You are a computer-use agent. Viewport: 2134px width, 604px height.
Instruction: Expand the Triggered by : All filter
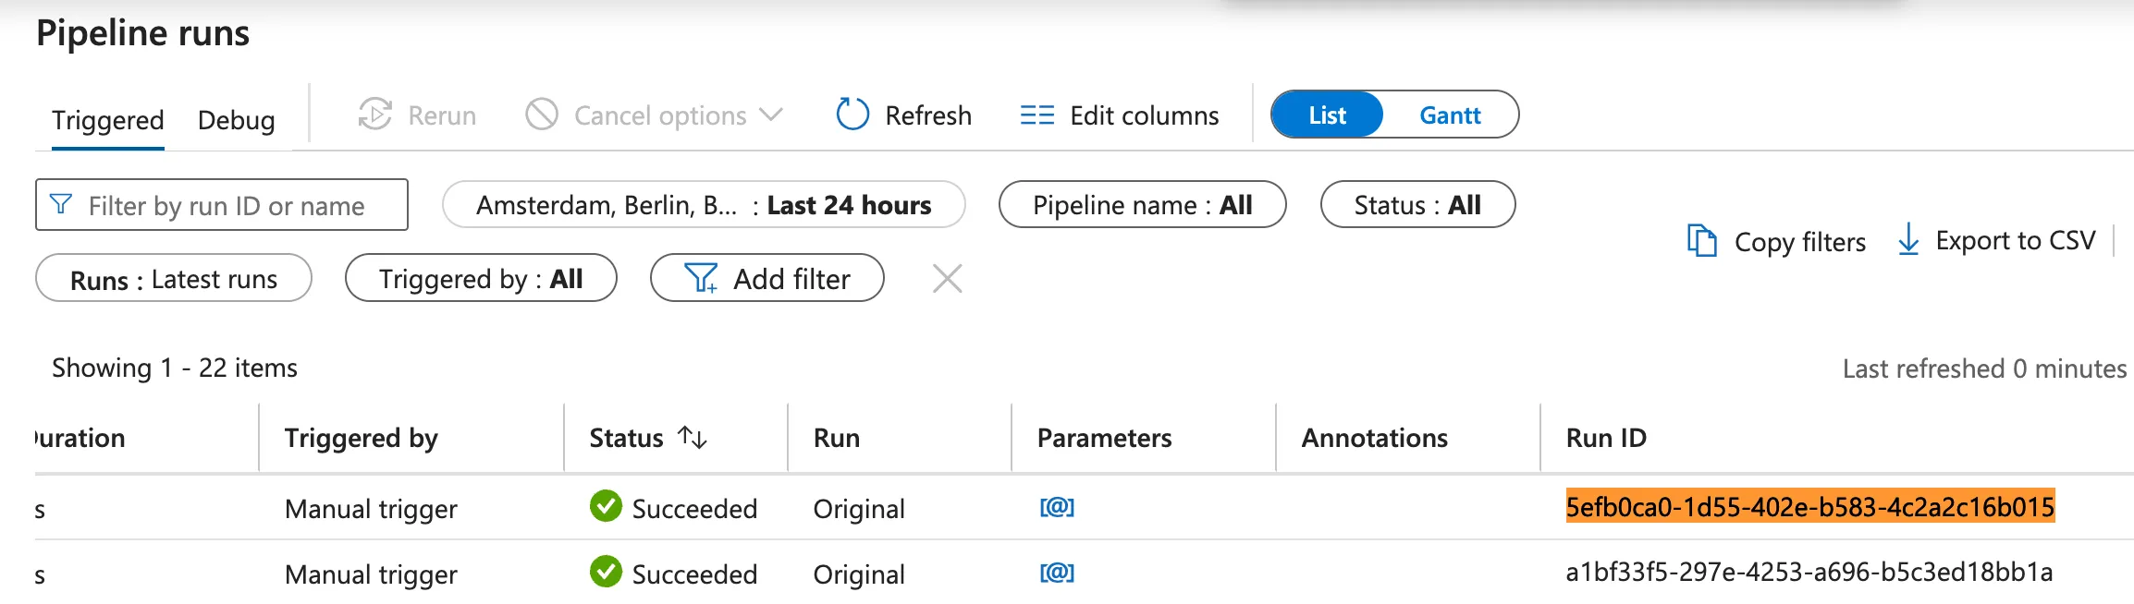(480, 279)
